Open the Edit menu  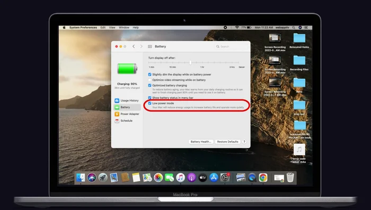click(103, 28)
